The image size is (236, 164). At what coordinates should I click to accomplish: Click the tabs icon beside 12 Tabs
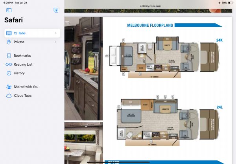(x=9, y=33)
